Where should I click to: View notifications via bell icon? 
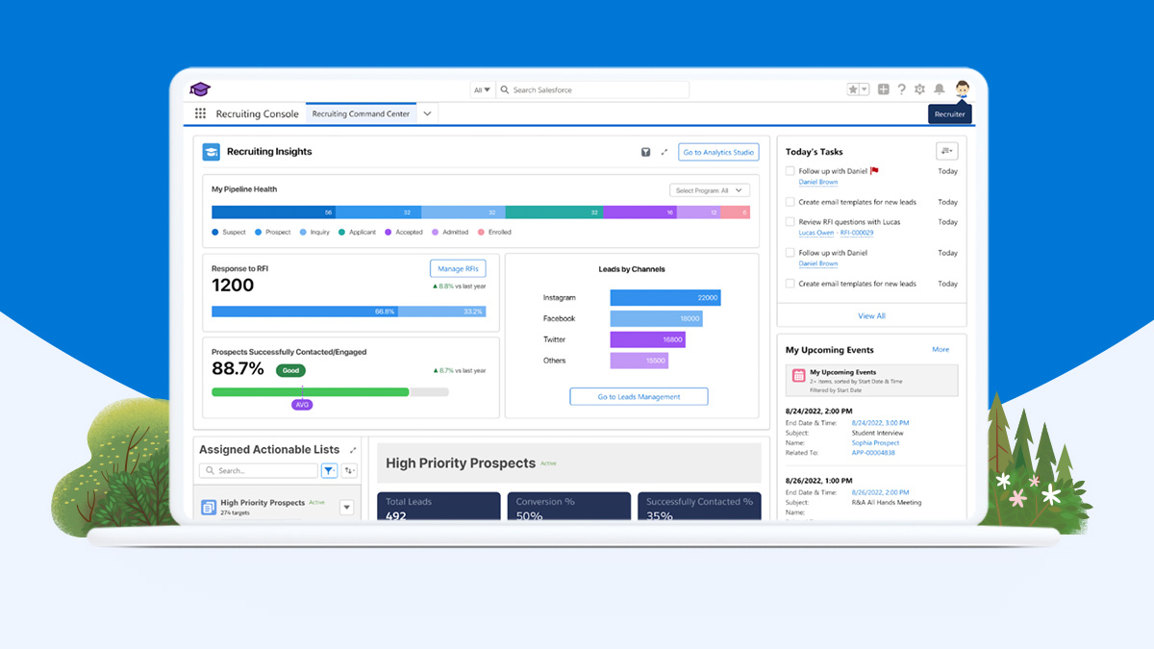click(x=940, y=88)
